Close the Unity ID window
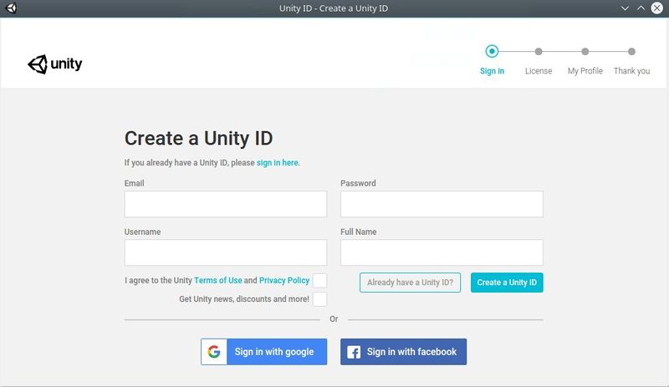This screenshot has width=669, height=387. [657, 8]
